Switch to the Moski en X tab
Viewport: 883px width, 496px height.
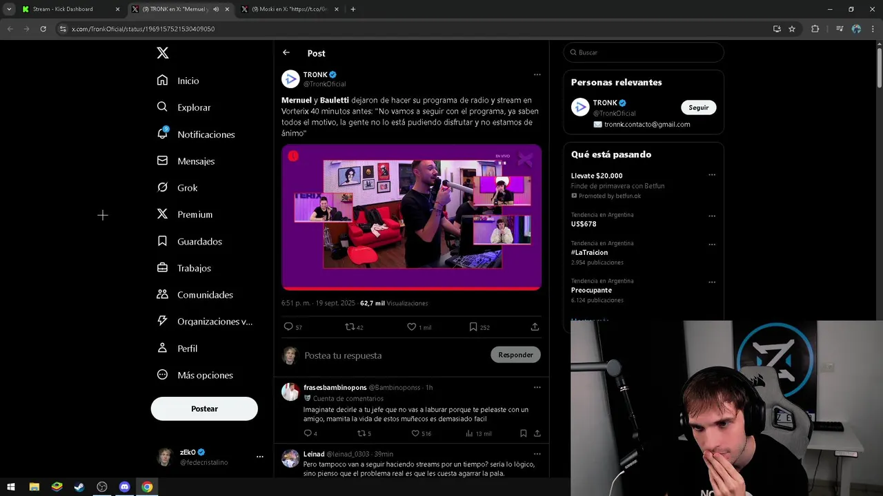click(288, 9)
